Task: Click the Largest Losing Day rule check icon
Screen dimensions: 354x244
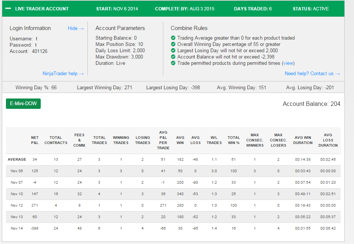Action: coord(173,50)
